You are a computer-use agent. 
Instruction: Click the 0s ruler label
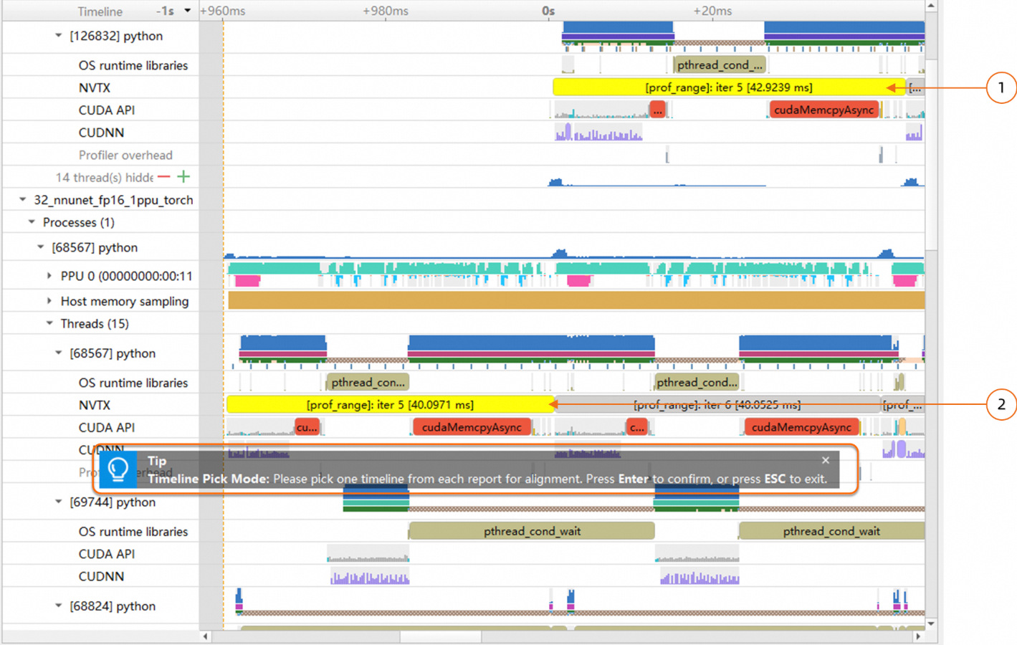coord(548,11)
